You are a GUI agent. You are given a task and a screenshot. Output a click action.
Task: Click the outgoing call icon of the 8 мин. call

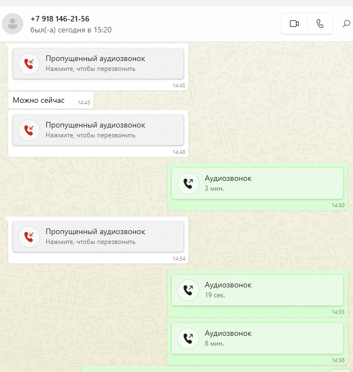188,338
